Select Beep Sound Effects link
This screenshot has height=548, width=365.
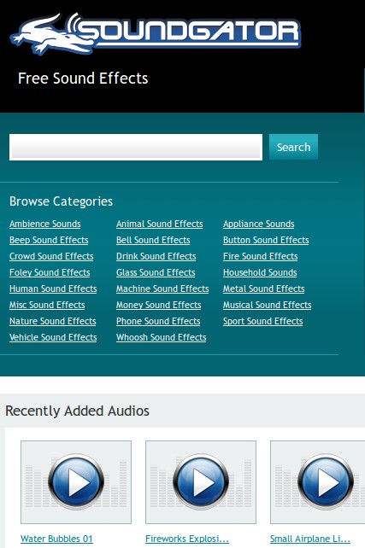(49, 240)
